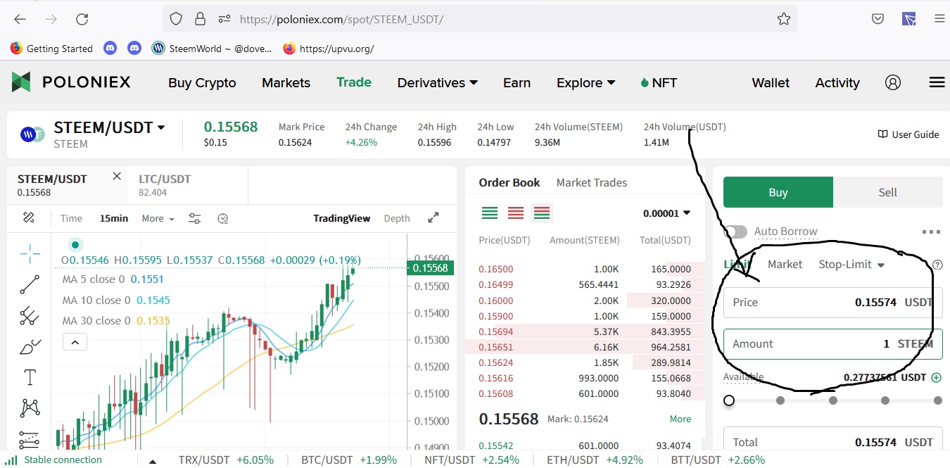Image resolution: width=950 pixels, height=468 pixels.
Task: Open the NFT section
Action: point(659,82)
